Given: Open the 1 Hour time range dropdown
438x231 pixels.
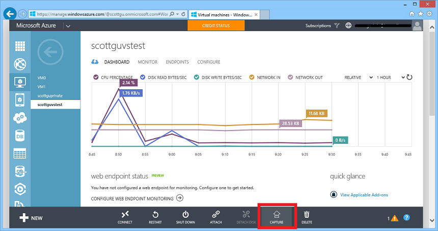Looking at the screenshot, I should pyautogui.click(x=391, y=78).
